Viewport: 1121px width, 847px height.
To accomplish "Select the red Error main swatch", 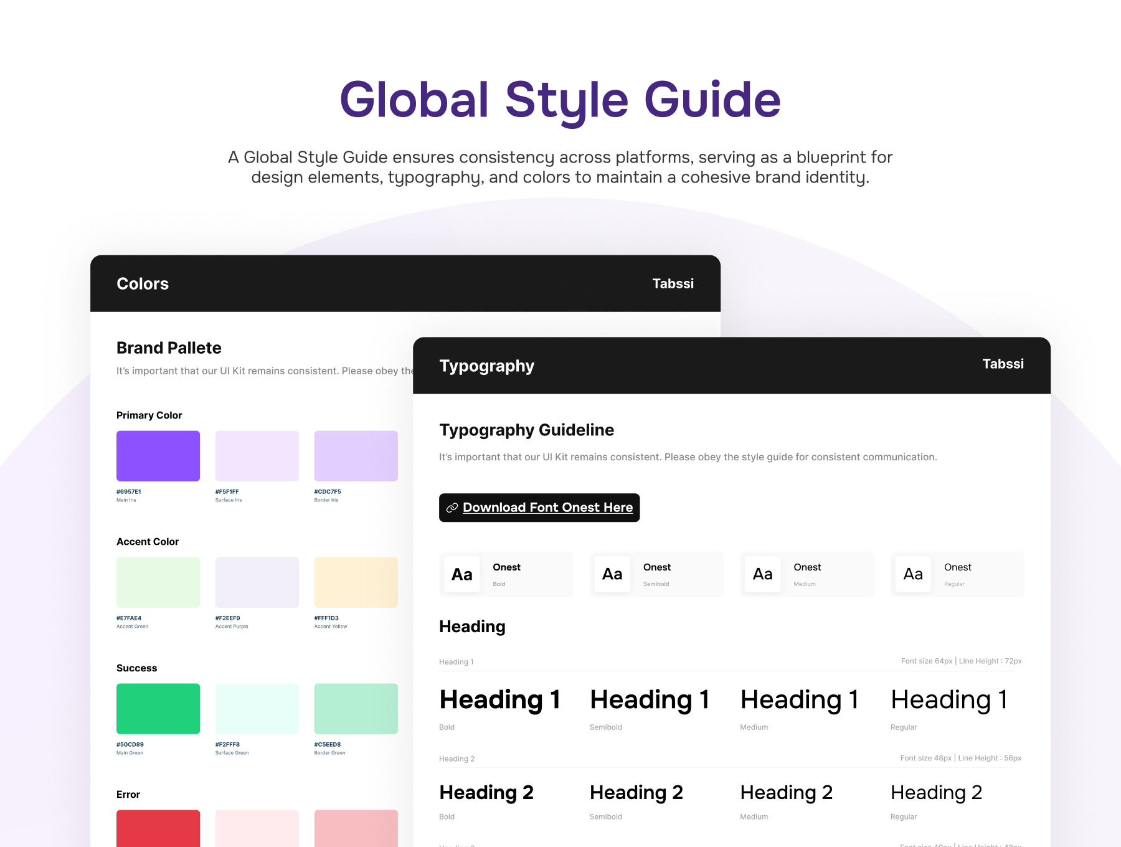I will [x=158, y=828].
